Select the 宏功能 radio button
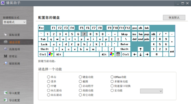This screenshot has width=191, height=104. [x=112, y=90]
